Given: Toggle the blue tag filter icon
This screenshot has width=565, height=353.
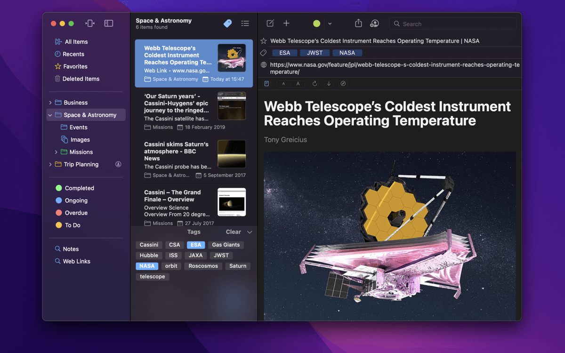Looking at the screenshot, I should (227, 23).
